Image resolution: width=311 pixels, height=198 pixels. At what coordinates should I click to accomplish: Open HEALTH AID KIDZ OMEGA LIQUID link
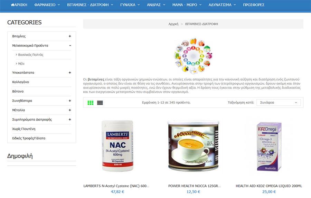coord(269,186)
